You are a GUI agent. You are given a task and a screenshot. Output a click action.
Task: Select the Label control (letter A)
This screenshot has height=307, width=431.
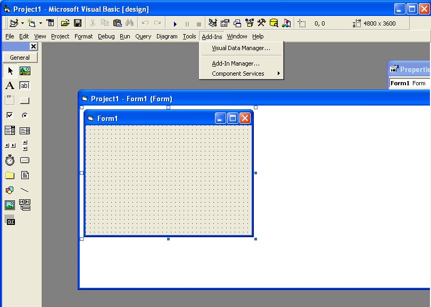point(10,86)
